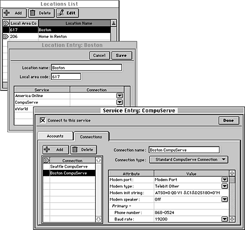This screenshot has width=245, height=230.
Task: Click marker icon in Locations List header row
Action: (6, 23)
